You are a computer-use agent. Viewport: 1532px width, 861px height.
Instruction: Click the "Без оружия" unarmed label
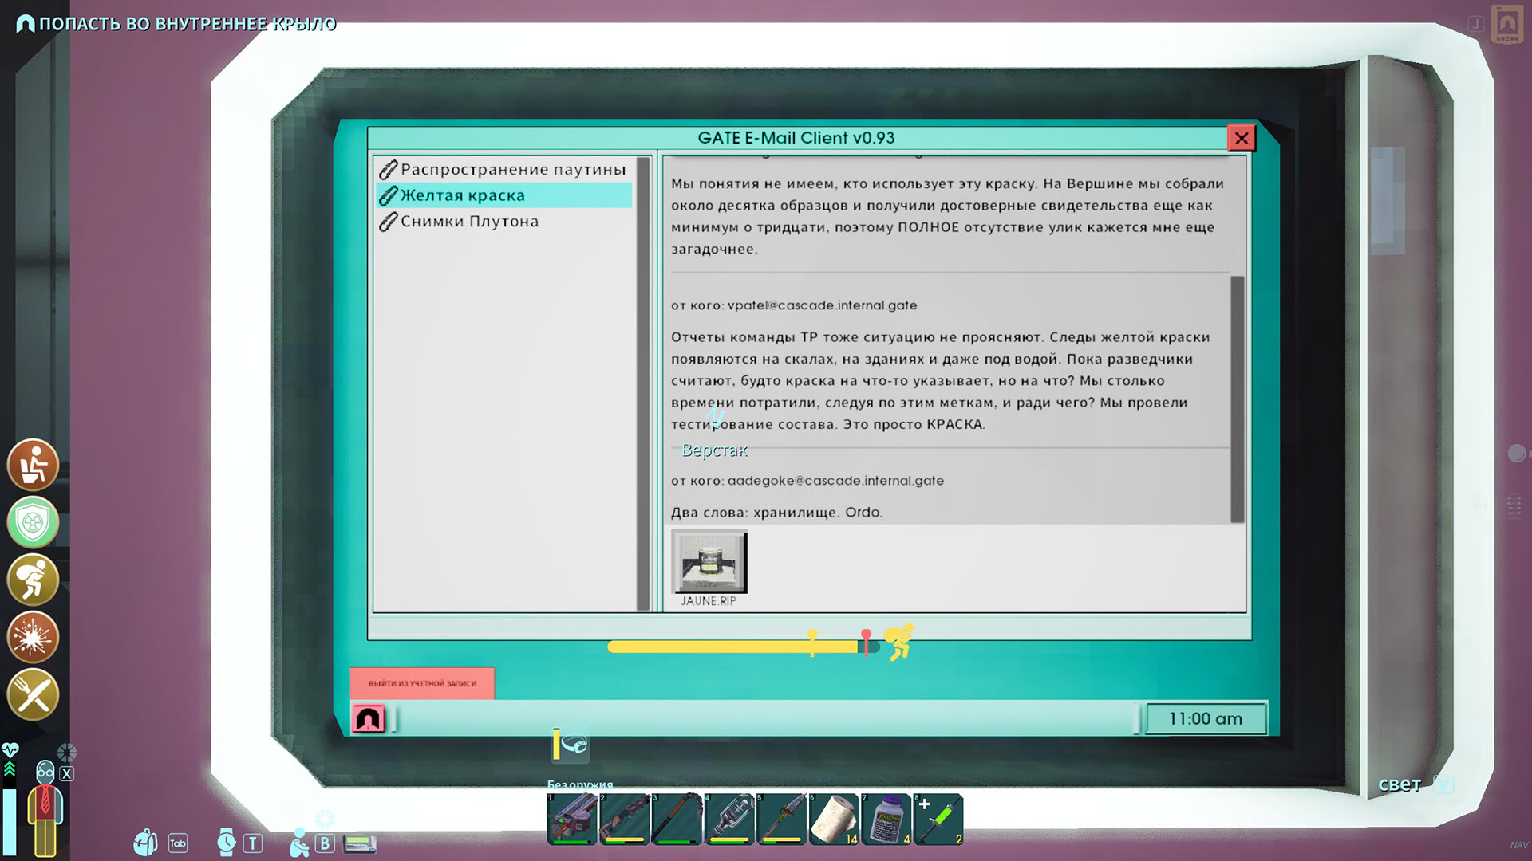(580, 784)
